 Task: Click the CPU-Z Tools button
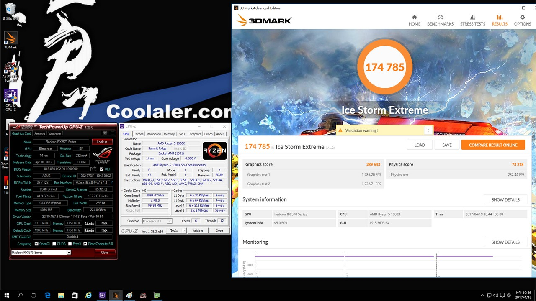(174, 230)
